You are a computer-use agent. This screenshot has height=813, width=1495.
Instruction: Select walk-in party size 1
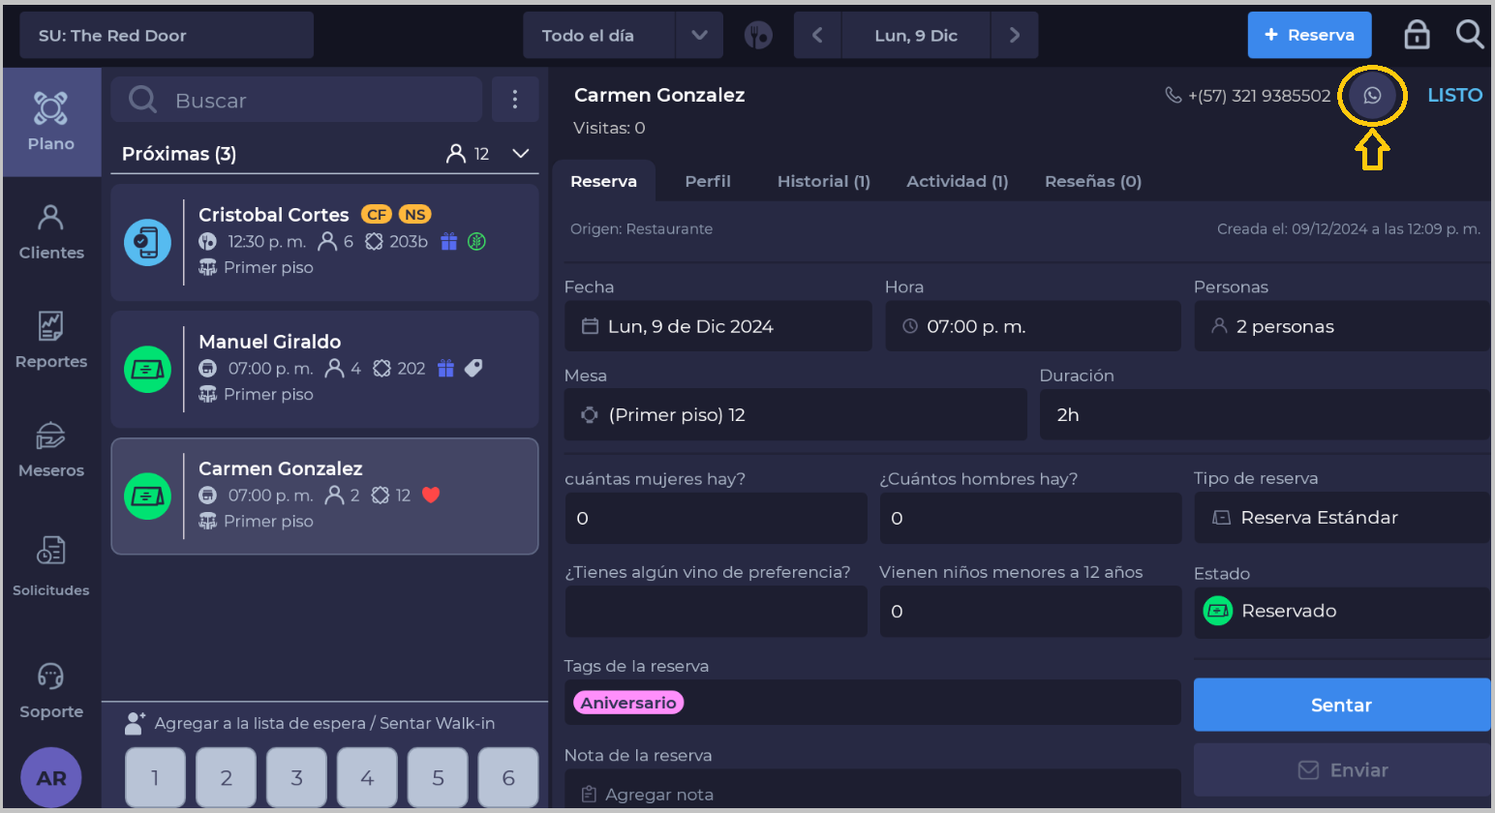[155, 777]
